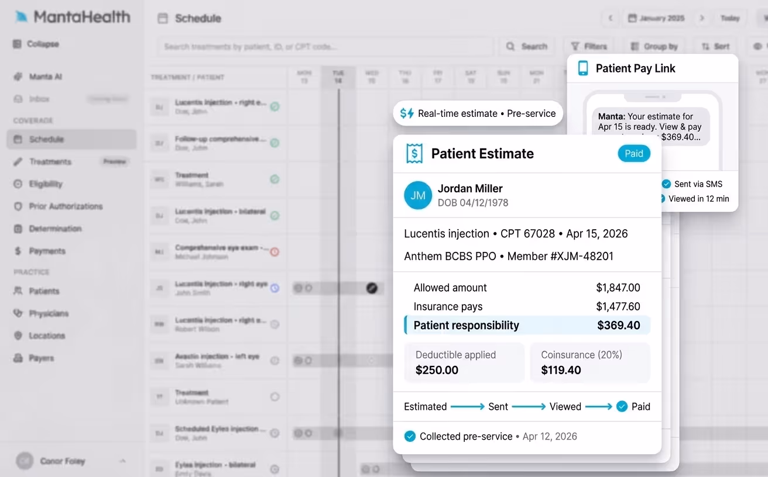Click green status icon on Lucentis injection bilateral row
The width and height of the screenshot is (768, 477).
pos(275,215)
